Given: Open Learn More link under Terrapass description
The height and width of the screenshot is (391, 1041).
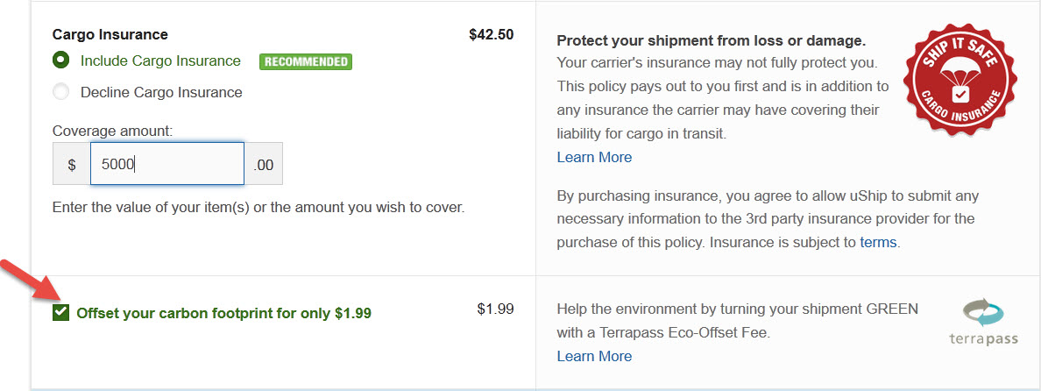Looking at the screenshot, I should tap(594, 357).
